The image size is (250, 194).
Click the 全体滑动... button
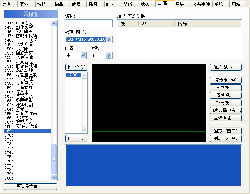pyautogui.click(x=226, y=118)
